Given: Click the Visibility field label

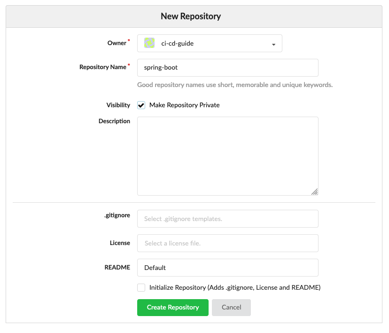Looking at the screenshot, I should 118,105.
